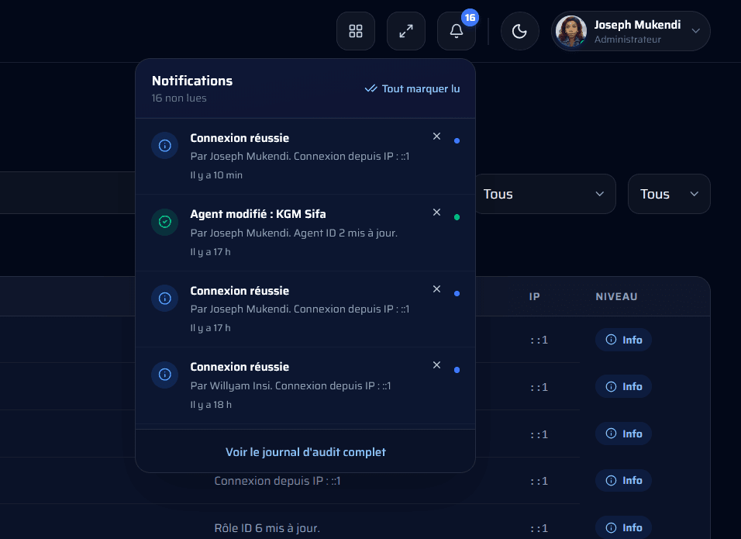
Task: Click Joseph Mukendi's avatar photo
Action: coord(571,31)
